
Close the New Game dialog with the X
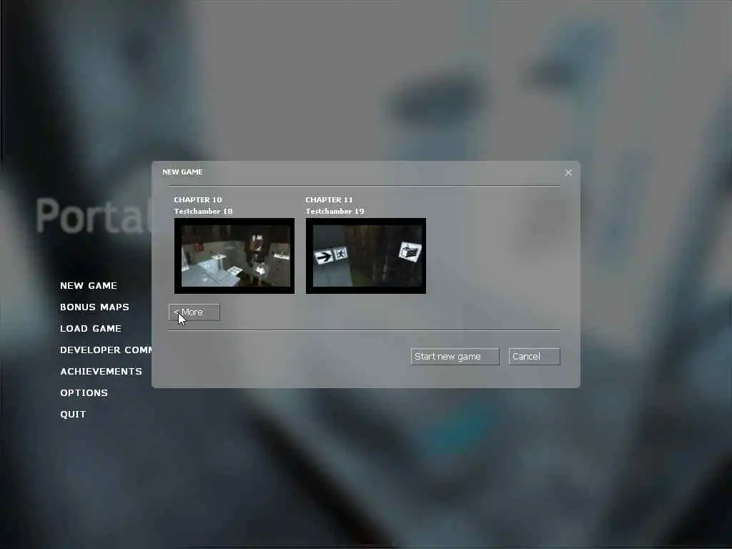pyautogui.click(x=568, y=173)
